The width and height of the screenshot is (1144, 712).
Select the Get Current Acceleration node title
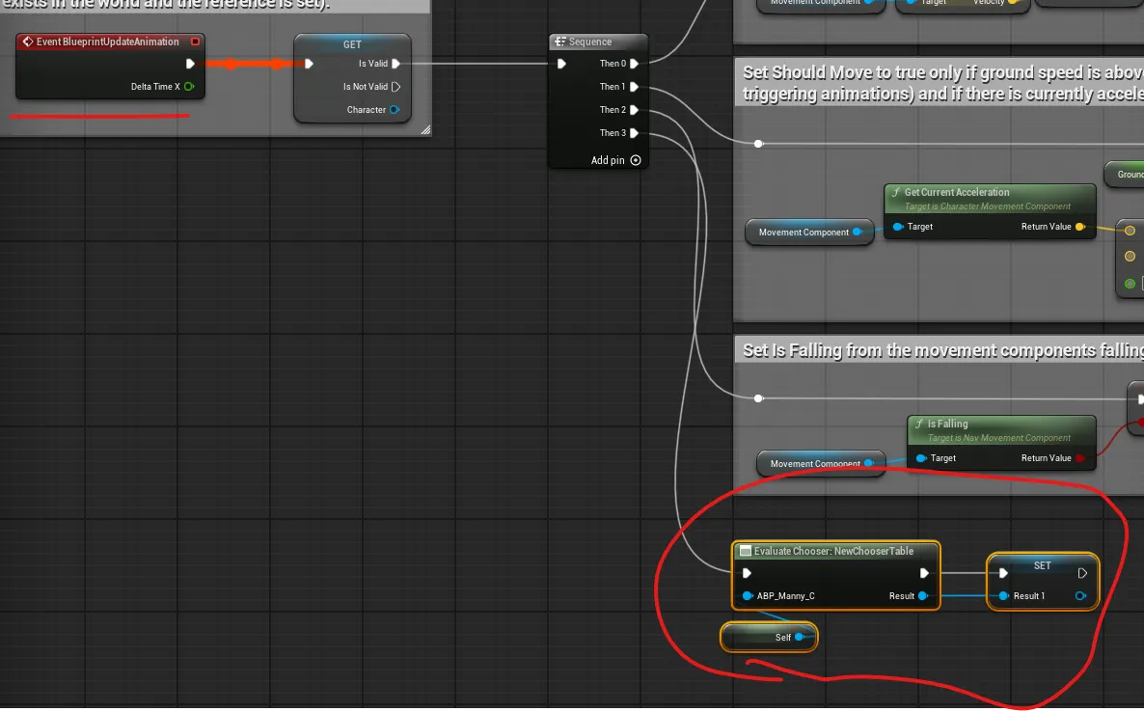(x=957, y=192)
